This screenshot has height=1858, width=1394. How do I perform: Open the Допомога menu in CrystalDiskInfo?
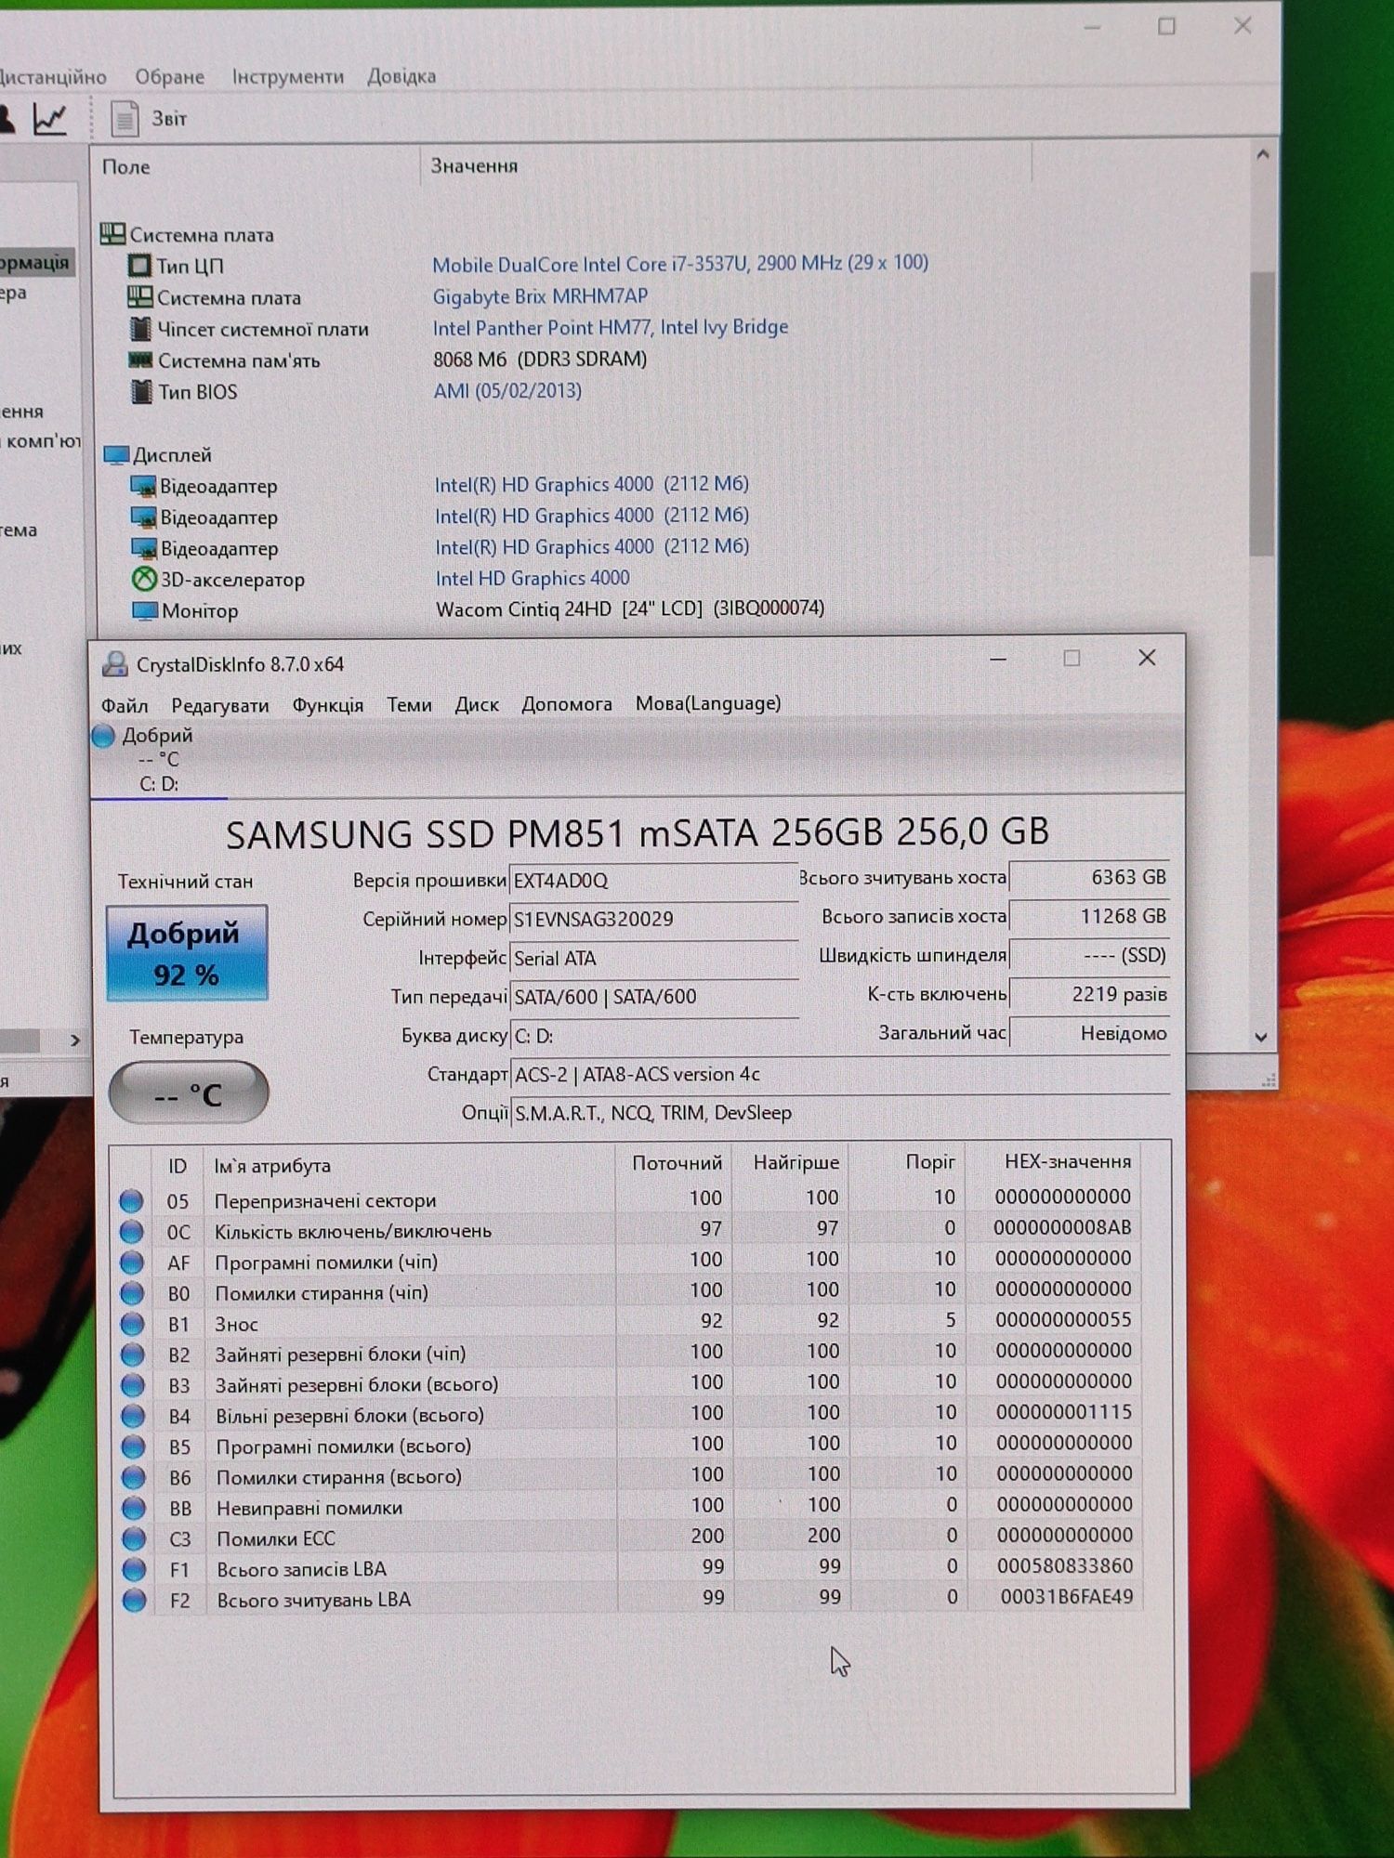[x=567, y=704]
